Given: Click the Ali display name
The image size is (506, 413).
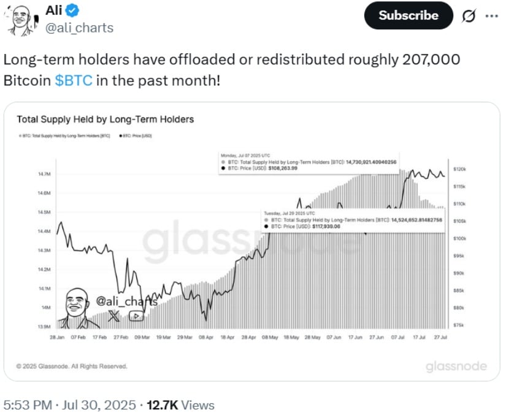Looking at the screenshot, I should 53,10.
